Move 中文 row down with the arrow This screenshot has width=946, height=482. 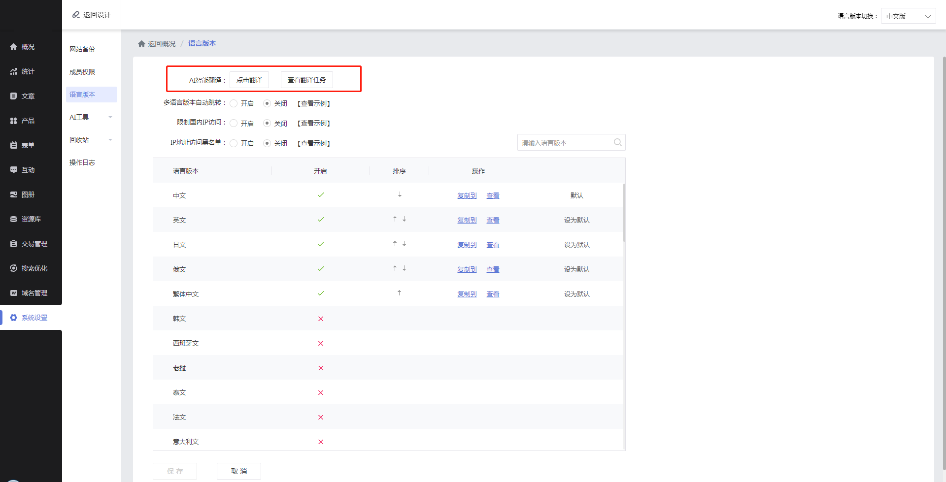400,195
